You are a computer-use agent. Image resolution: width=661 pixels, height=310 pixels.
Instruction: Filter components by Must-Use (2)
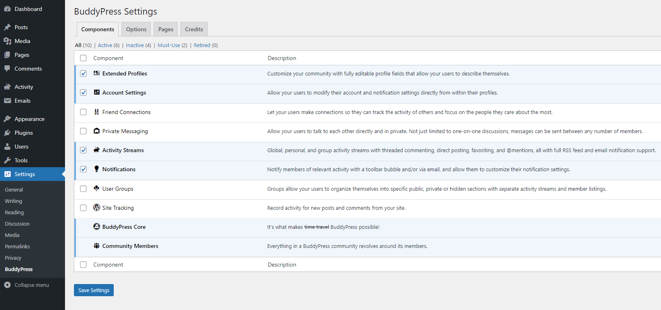pyautogui.click(x=173, y=45)
